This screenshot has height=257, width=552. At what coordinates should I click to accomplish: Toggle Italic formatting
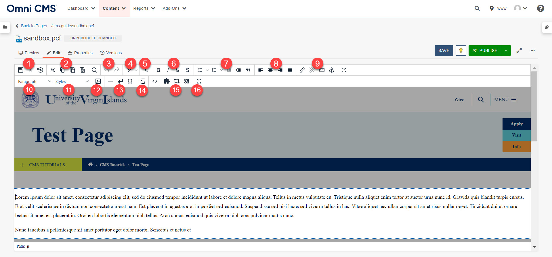click(168, 70)
